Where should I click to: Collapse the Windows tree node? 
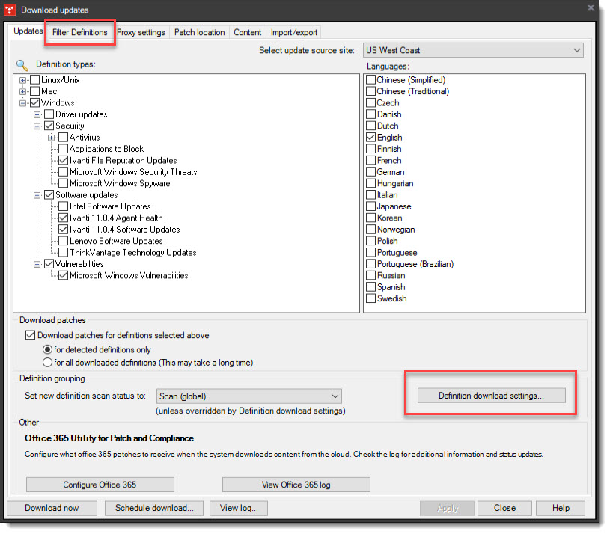pos(23,102)
